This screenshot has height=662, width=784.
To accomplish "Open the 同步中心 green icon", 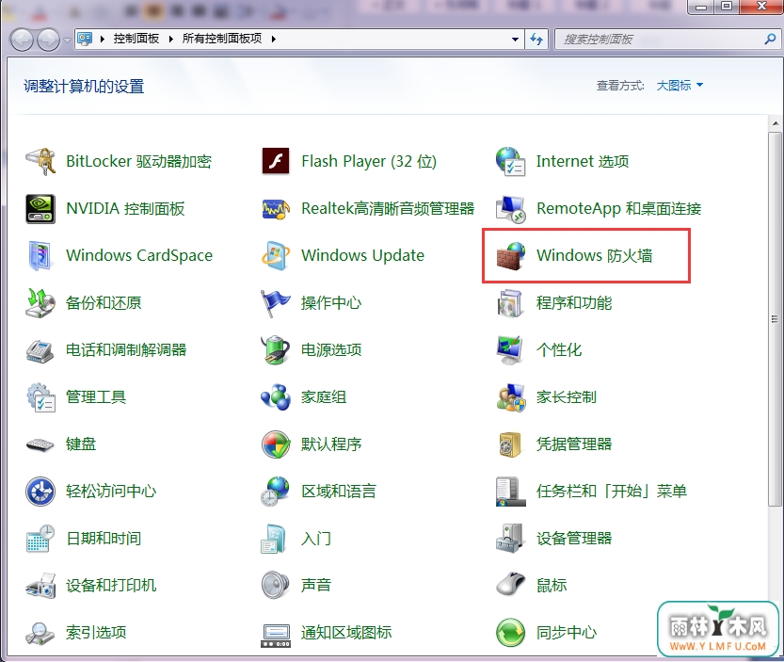I will (x=510, y=633).
